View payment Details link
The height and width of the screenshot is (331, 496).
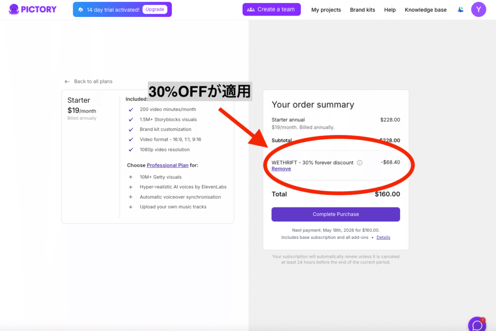(x=383, y=237)
